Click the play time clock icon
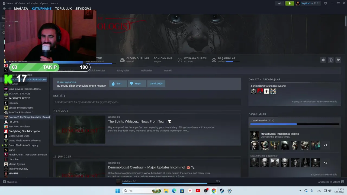Image resolution: width=347 pixels, height=195 pixels. point(180,60)
